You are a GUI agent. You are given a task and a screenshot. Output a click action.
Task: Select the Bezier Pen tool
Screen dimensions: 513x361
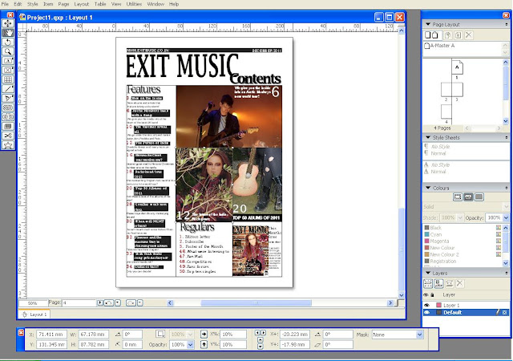tap(8, 99)
